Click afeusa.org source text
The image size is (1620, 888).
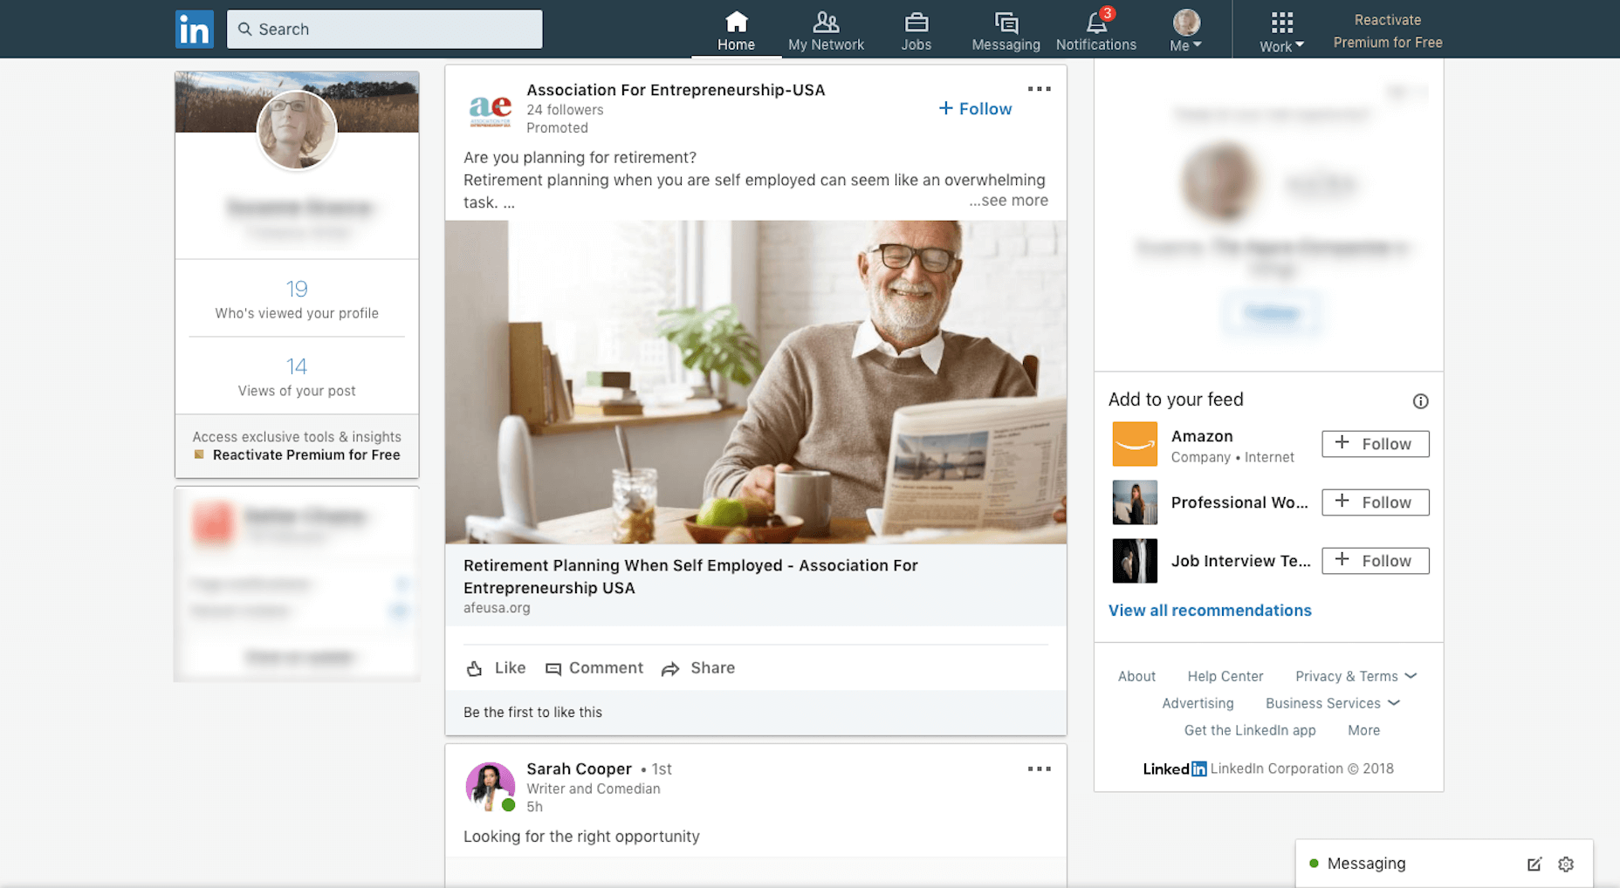click(497, 608)
